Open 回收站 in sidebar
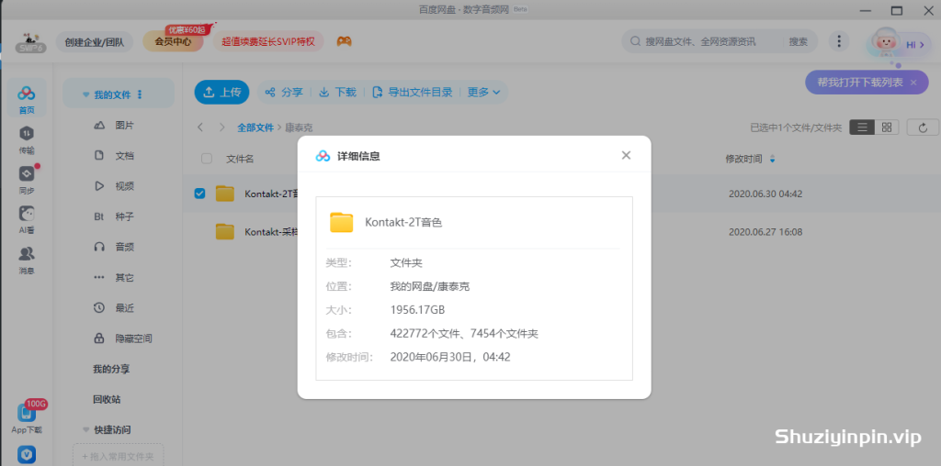The width and height of the screenshot is (941, 466). coord(107,399)
